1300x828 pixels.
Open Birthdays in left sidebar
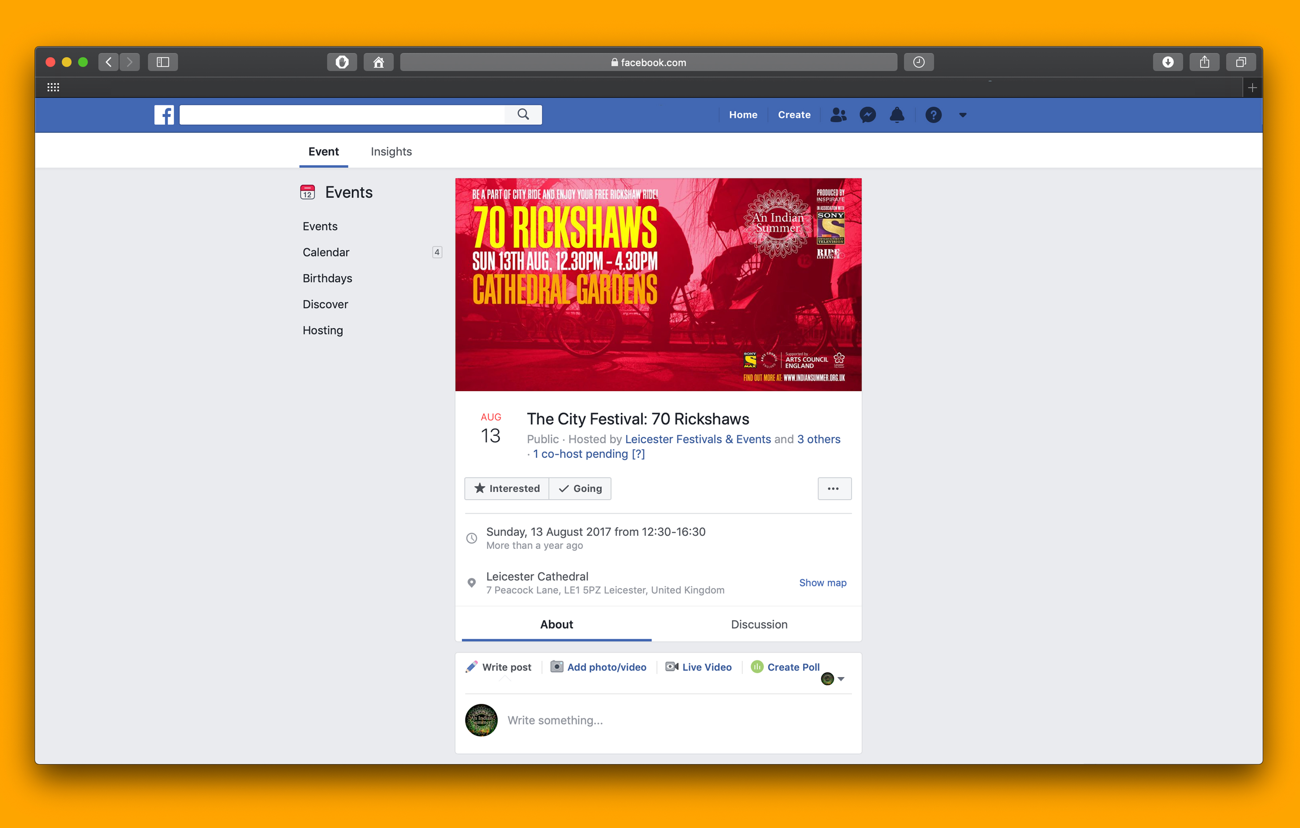click(x=327, y=278)
